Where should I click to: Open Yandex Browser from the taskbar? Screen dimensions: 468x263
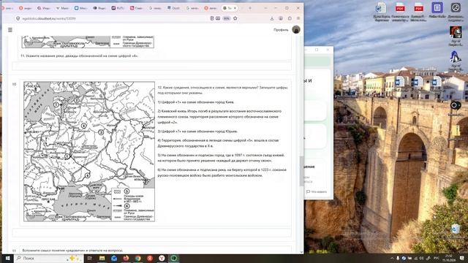(x=162, y=258)
